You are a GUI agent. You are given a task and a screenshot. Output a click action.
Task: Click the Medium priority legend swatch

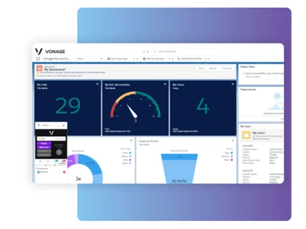(231, 156)
